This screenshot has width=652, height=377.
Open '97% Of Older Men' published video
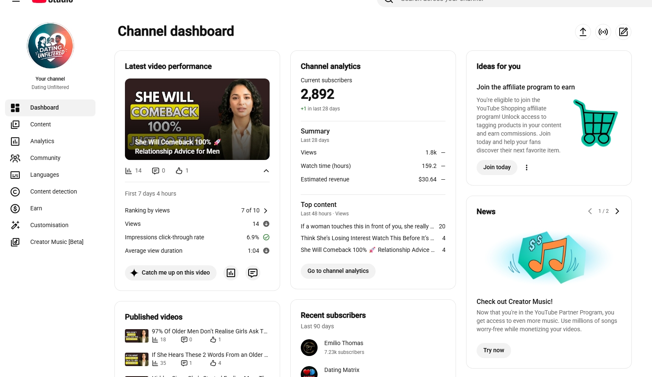(x=209, y=331)
